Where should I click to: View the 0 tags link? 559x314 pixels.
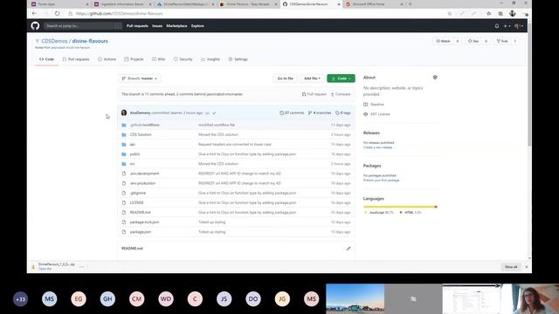click(343, 113)
